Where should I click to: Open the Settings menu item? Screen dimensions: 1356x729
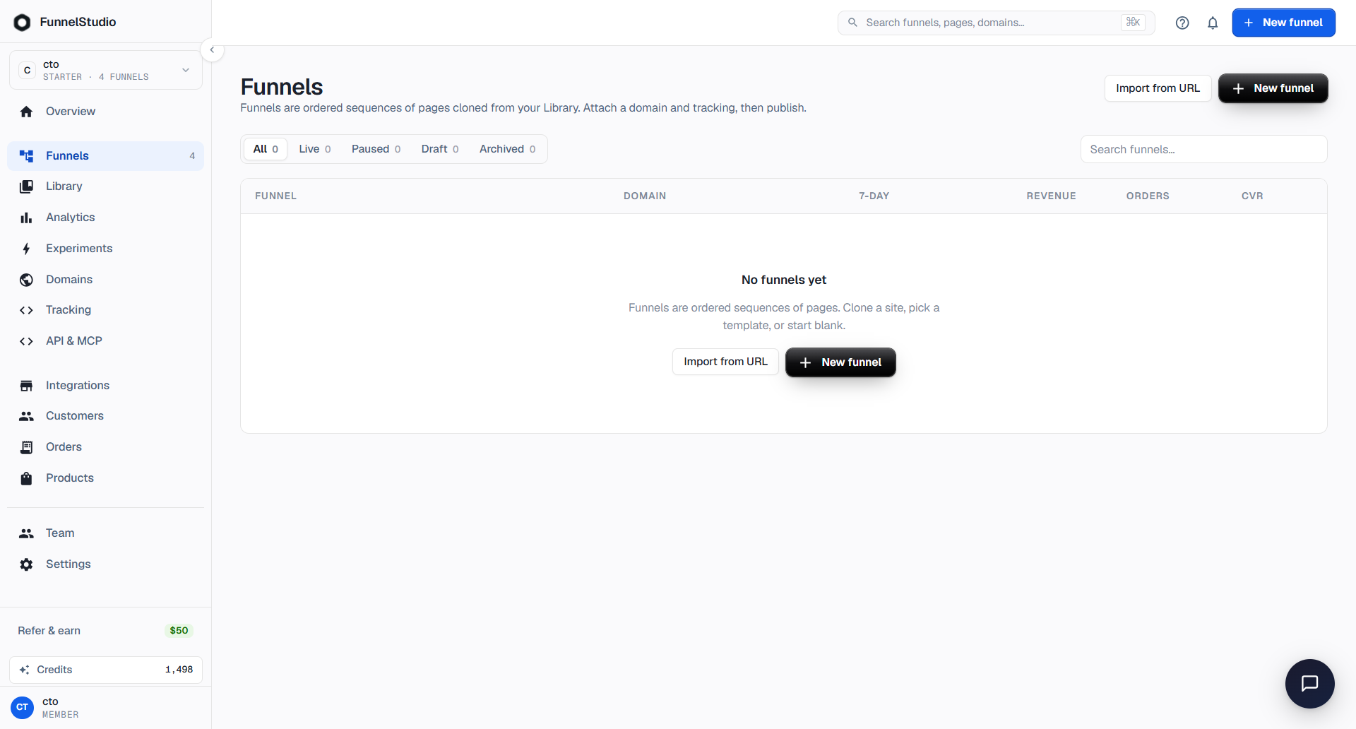(106, 564)
